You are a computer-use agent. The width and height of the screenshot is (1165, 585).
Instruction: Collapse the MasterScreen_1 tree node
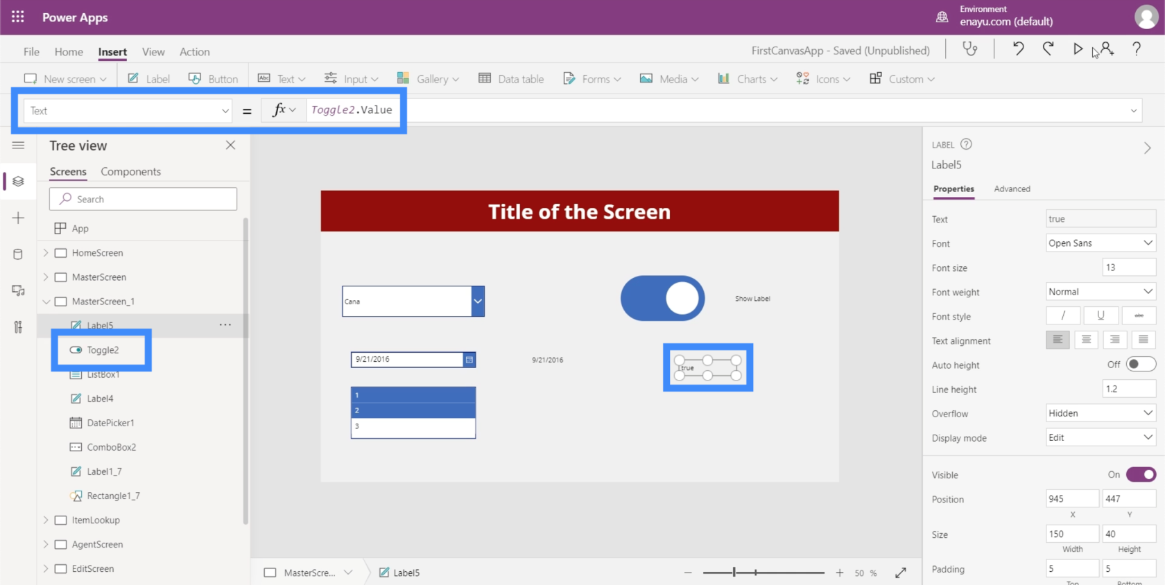(46, 302)
